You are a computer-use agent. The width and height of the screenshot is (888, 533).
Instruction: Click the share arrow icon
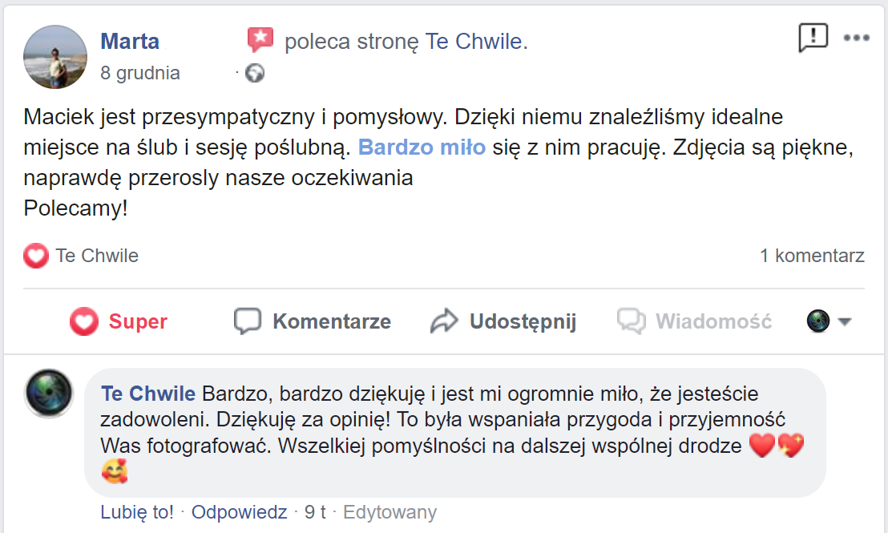point(443,321)
